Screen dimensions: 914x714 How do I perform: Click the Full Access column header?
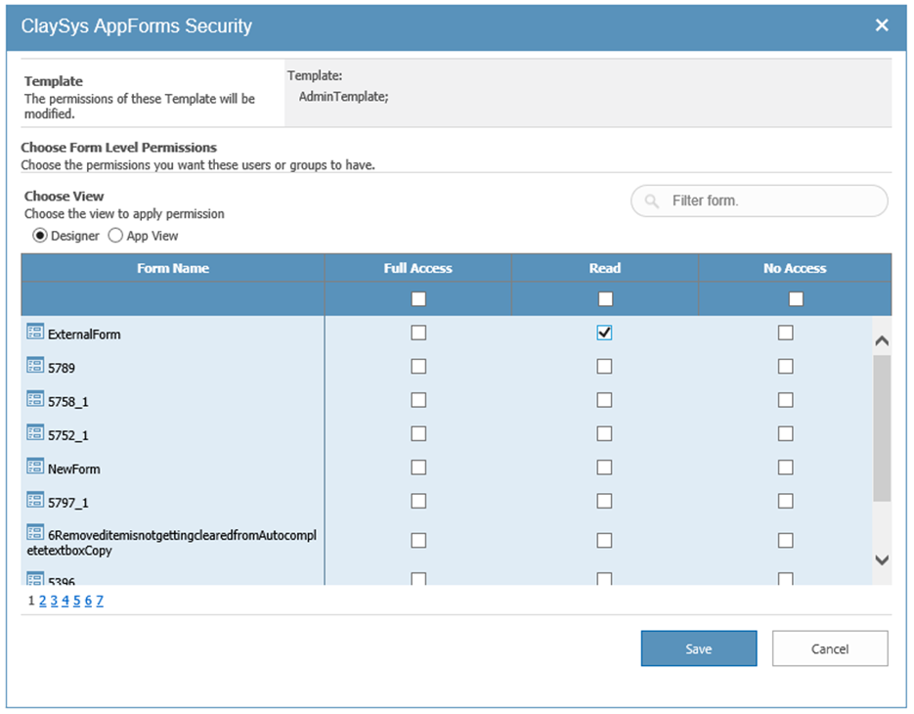pos(418,268)
